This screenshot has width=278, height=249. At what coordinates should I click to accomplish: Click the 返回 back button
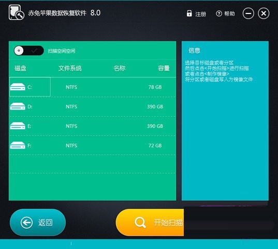[38, 223]
